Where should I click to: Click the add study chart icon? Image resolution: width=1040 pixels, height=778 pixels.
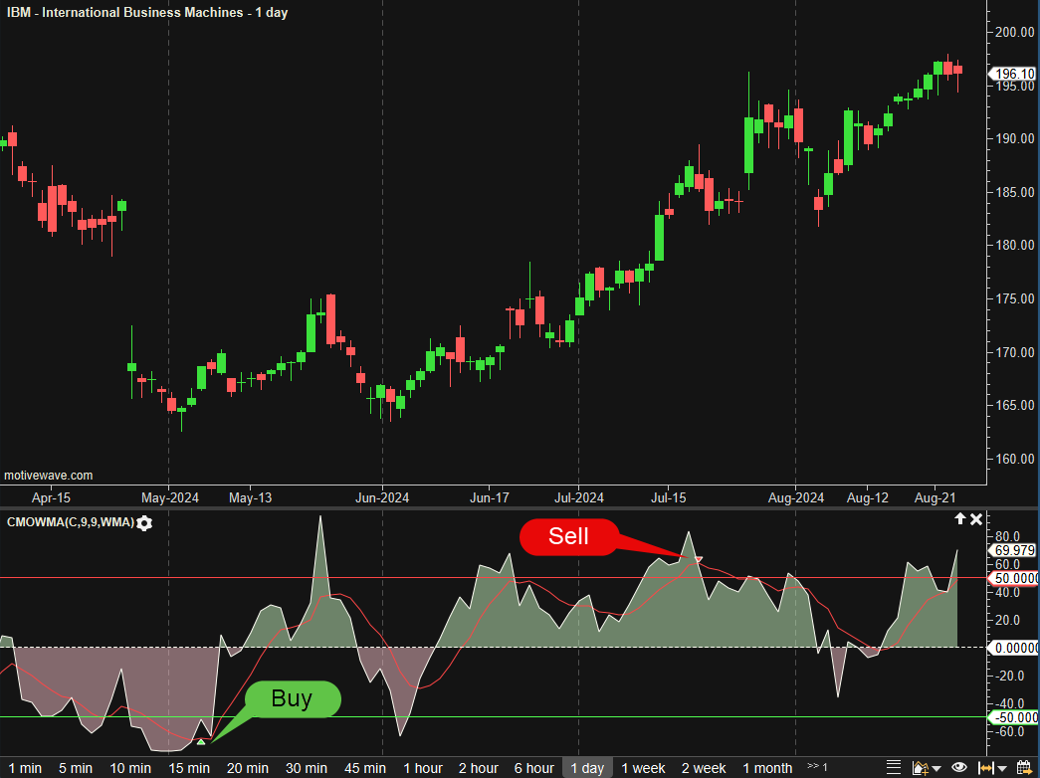921,767
